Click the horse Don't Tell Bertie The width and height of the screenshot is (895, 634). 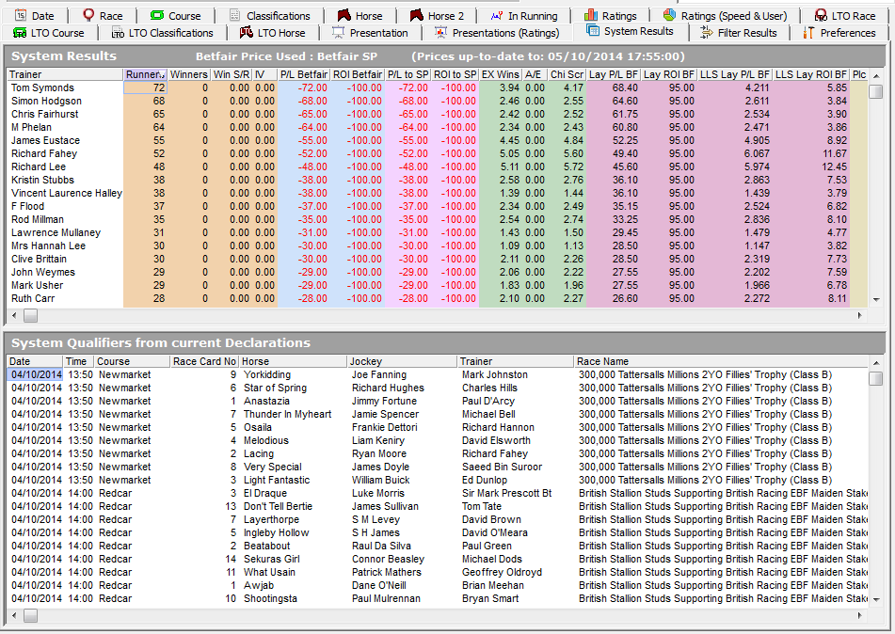[x=278, y=506]
